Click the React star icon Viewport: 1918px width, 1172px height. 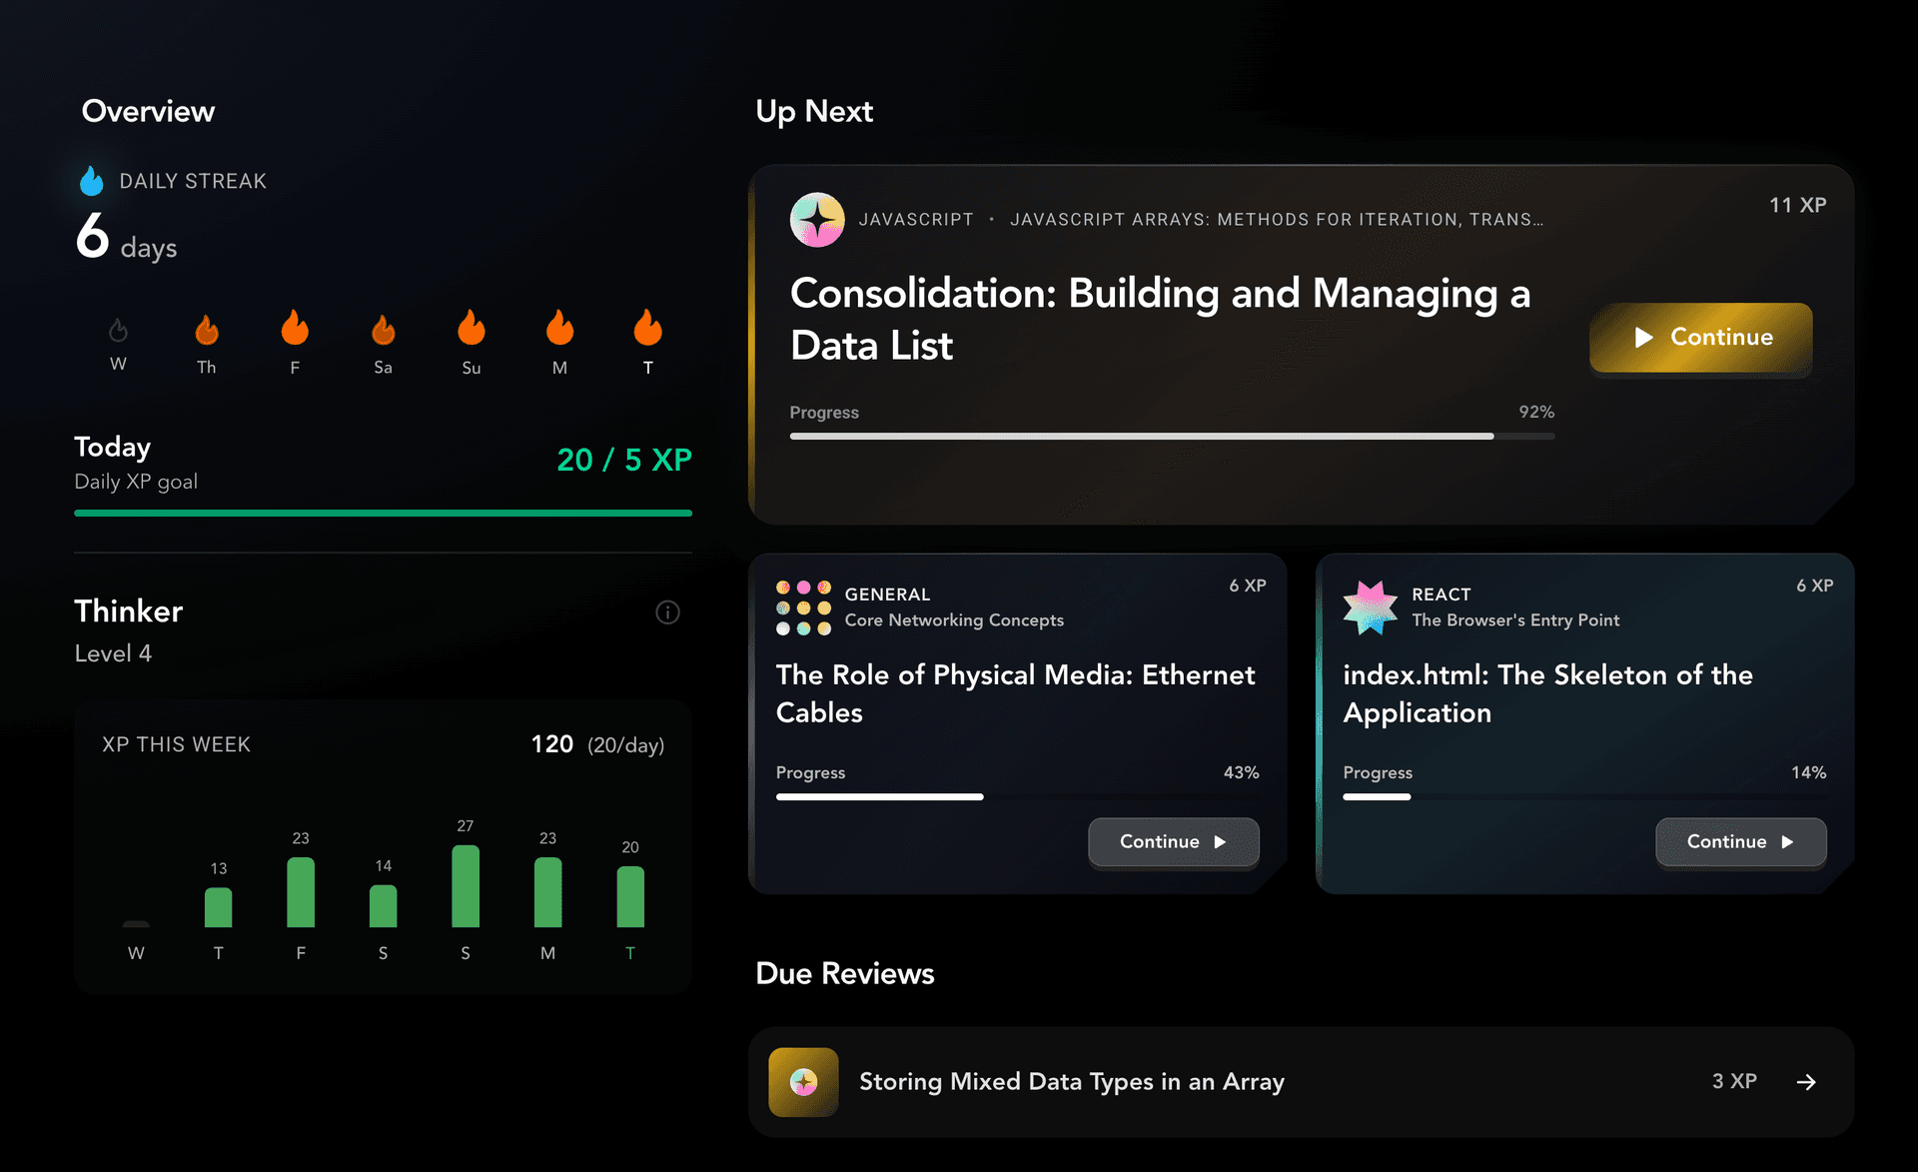pyautogui.click(x=1371, y=607)
